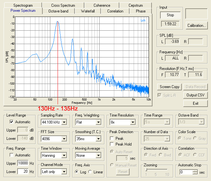The image size is (211, 181).
Task: Switch to the Spectrogram tab
Action: click(23, 5)
